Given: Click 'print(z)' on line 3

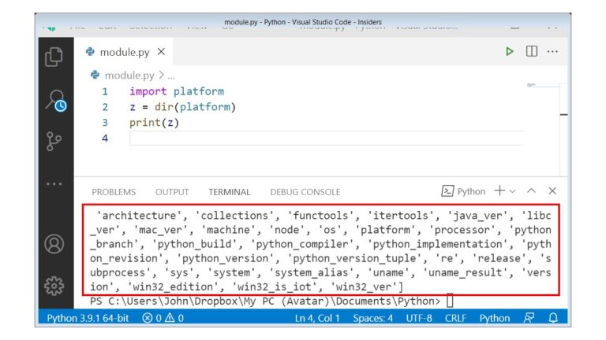Looking at the screenshot, I should click(154, 123).
